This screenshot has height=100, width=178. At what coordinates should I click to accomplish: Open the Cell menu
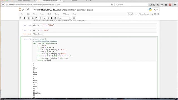50,14
